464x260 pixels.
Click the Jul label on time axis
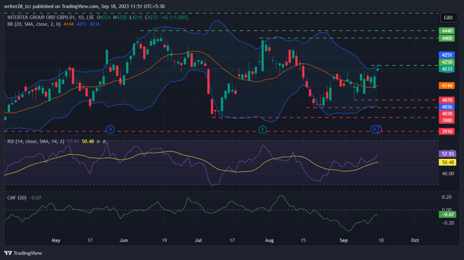tap(198, 240)
